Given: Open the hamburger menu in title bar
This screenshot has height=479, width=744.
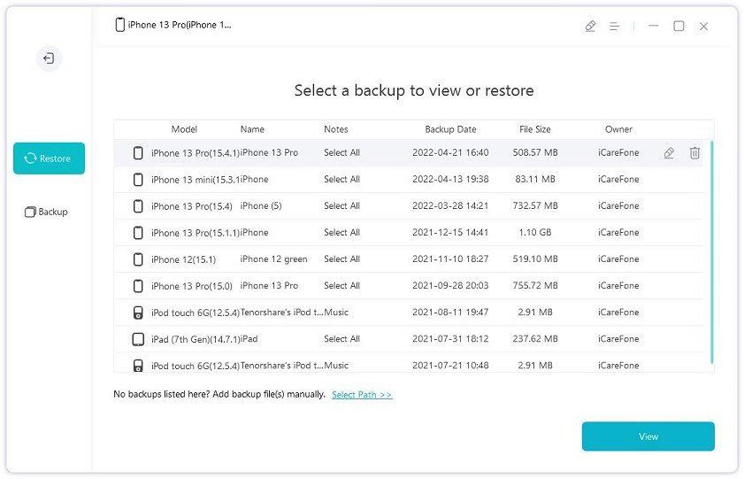Looking at the screenshot, I should tap(614, 26).
